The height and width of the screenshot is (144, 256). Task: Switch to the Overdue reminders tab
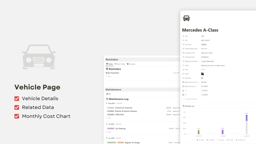coord(131,64)
